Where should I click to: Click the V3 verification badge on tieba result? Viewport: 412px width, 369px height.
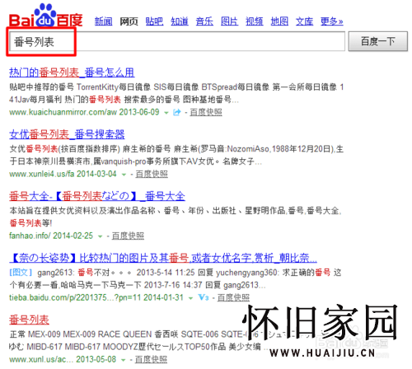(x=204, y=297)
